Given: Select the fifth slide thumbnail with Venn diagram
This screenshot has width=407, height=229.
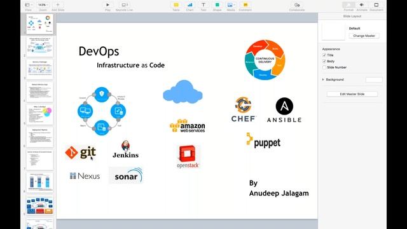Looking at the screenshot, I should click(39, 114).
